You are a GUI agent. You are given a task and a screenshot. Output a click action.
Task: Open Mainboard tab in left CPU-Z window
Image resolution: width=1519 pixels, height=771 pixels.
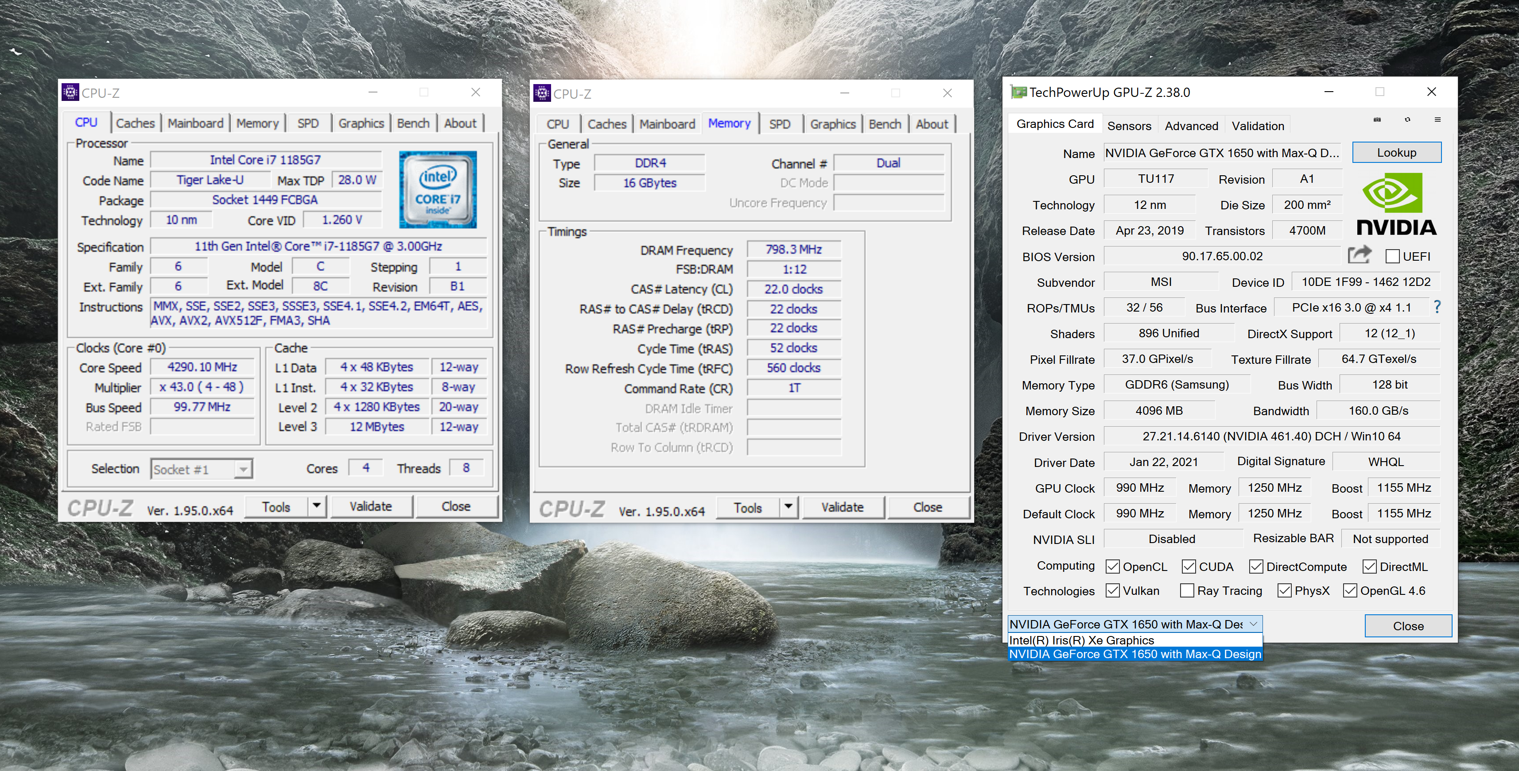coord(195,123)
